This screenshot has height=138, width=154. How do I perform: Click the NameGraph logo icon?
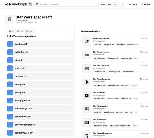7,4
